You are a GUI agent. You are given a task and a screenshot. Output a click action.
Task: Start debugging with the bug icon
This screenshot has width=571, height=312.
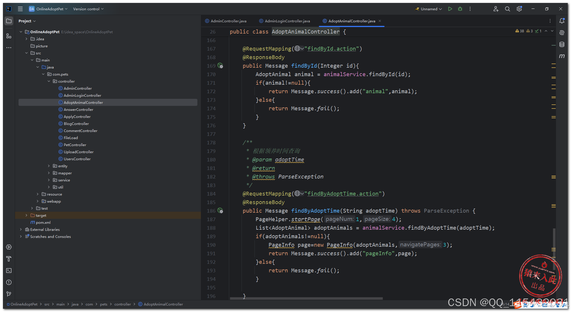tap(460, 9)
